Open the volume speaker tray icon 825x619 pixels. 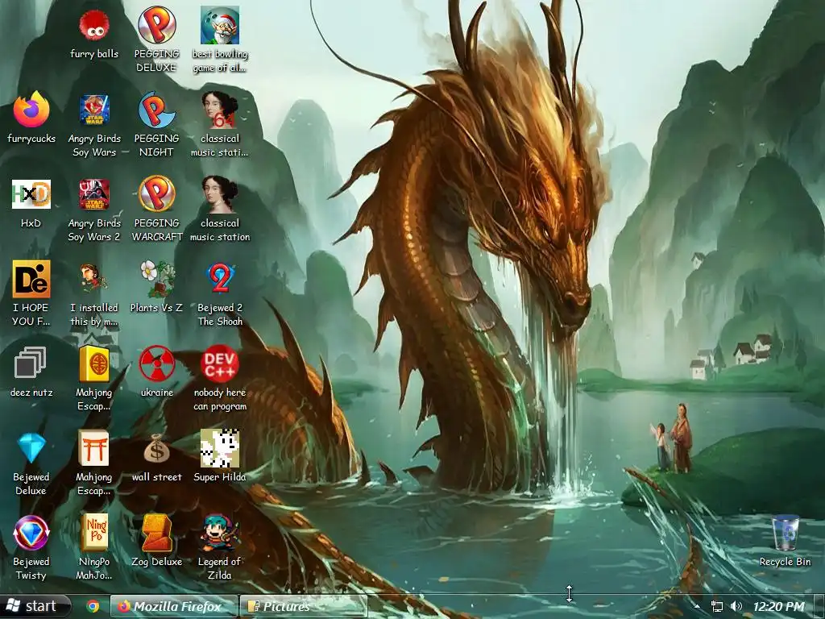click(736, 606)
